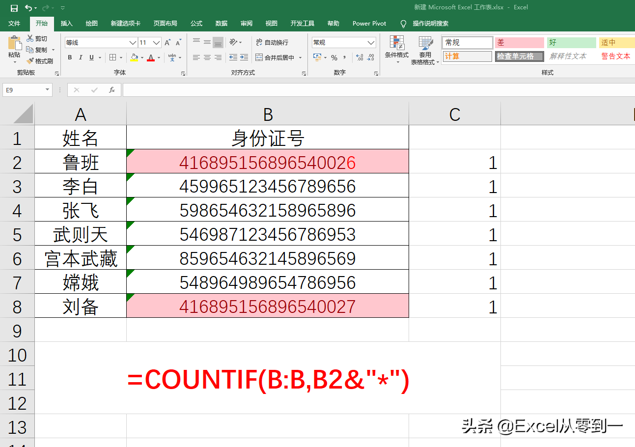635x447 pixels.
Task: Toggle 合并后居中 merge and center
Action: pos(275,57)
